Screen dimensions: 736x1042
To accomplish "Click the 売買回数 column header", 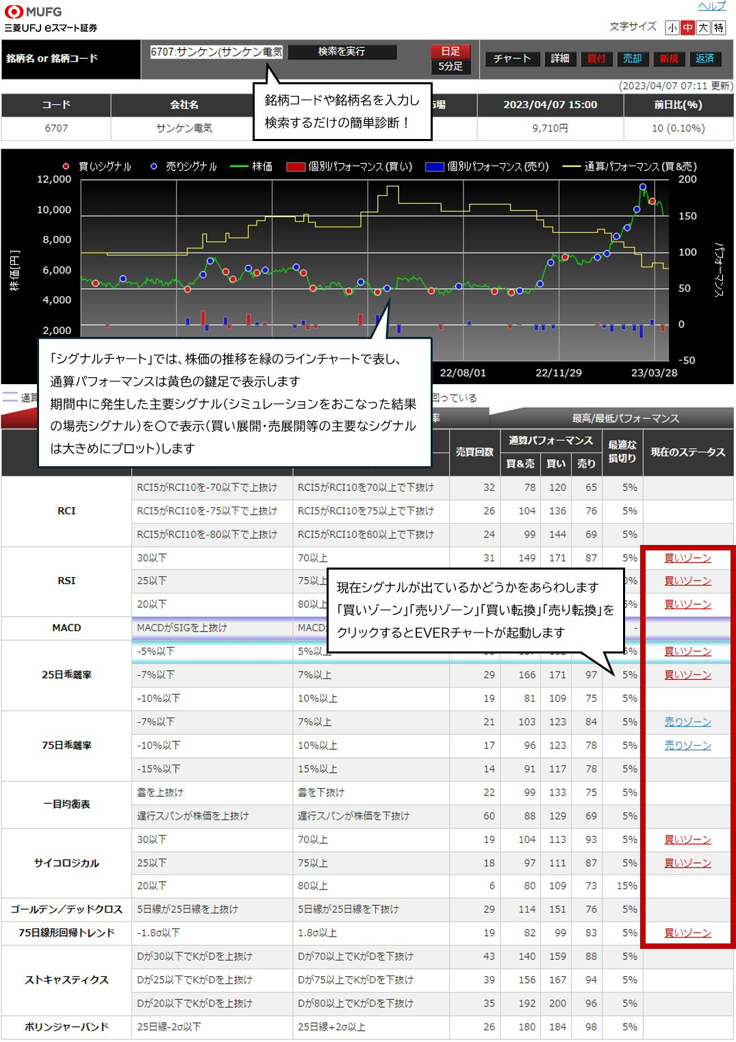I will pyautogui.click(x=474, y=452).
